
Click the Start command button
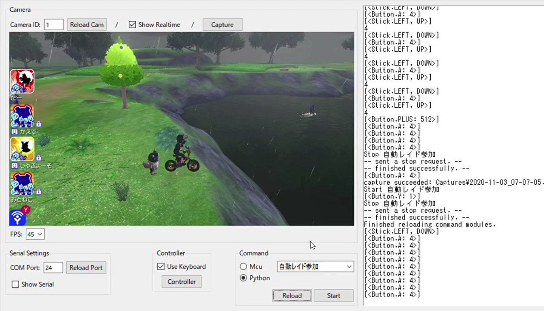click(x=333, y=296)
